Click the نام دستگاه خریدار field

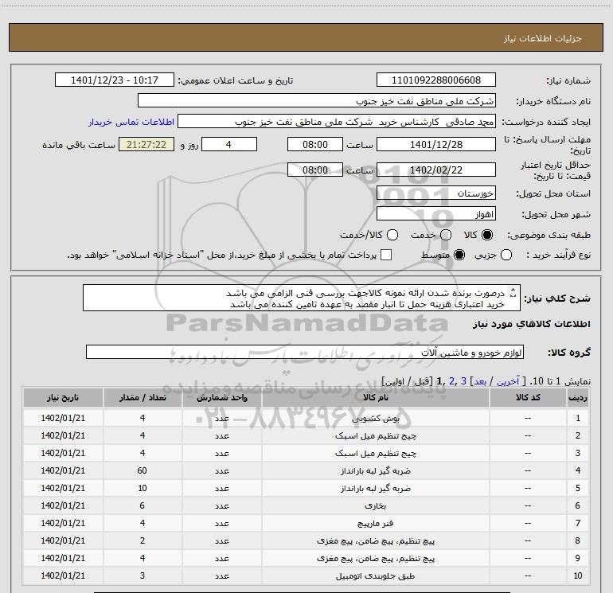pos(317,101)
